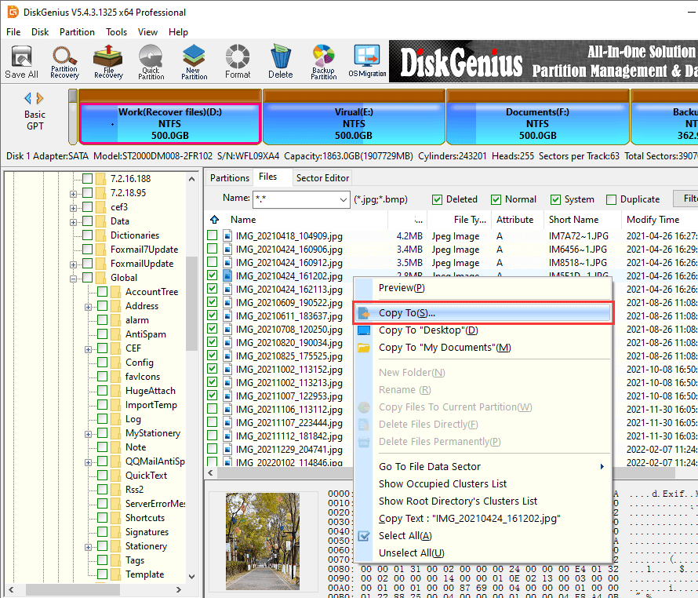Viewport: 698px width, 598px height.
Task: Click the Save All toolbar icon
Action: point(21,62)
